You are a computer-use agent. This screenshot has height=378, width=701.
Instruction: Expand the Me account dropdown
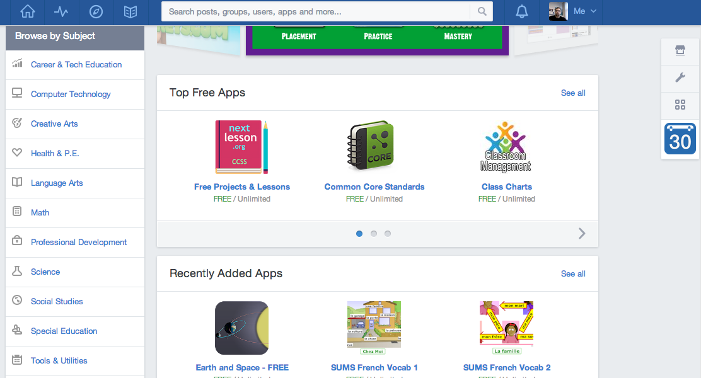click(x=584, y=11)
